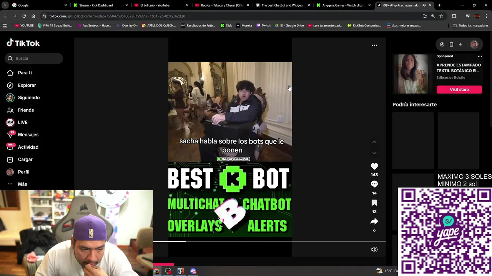Share video with the arrow icon

(374, 221)
